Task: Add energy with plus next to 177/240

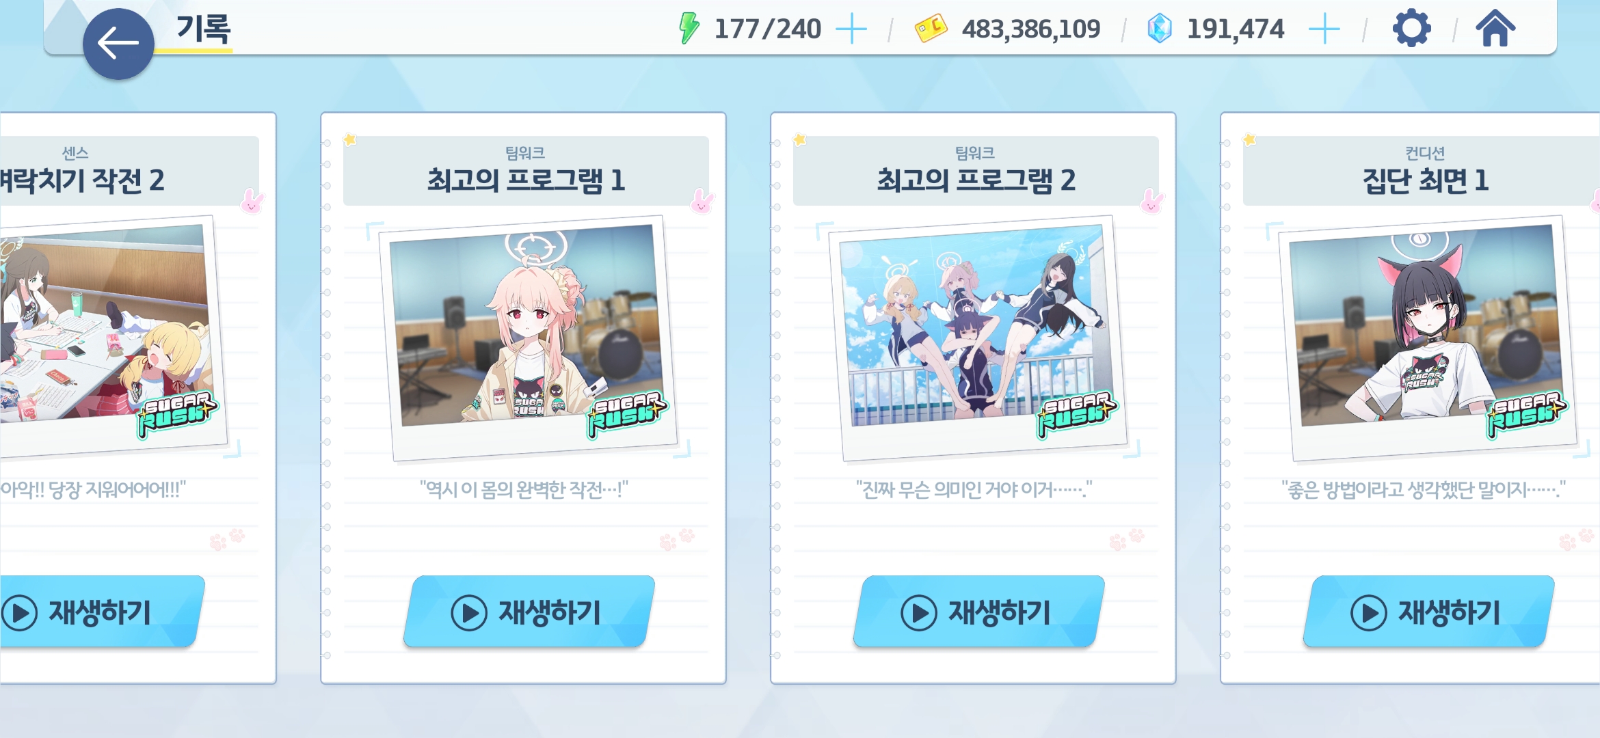Action: [x=852, y=29]
